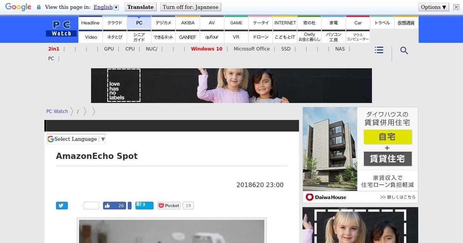Open the ネタとぴ tab
463x243 pixels.
point(115,37)
